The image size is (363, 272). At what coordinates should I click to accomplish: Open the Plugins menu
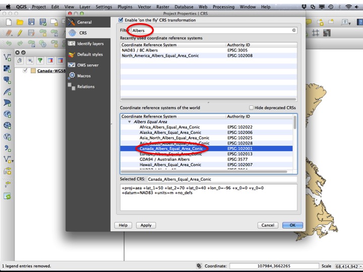(x=125, y=7)
